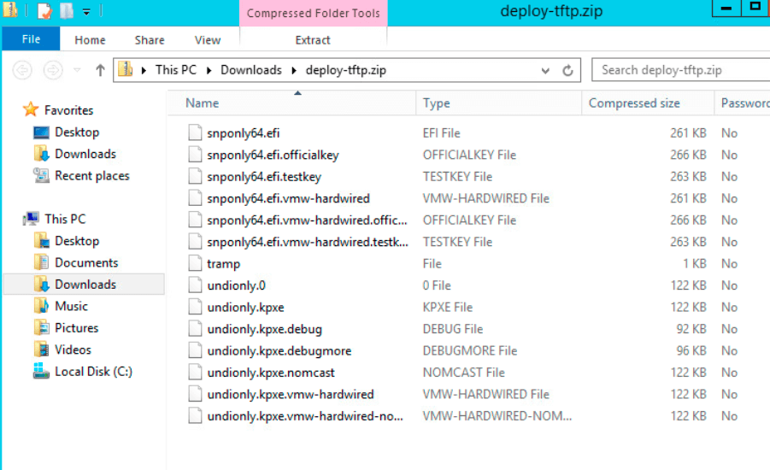770x470 pixels.
Task: Click the New folder quick access icon
Action: pyautogui.click(x=67, y=10)
